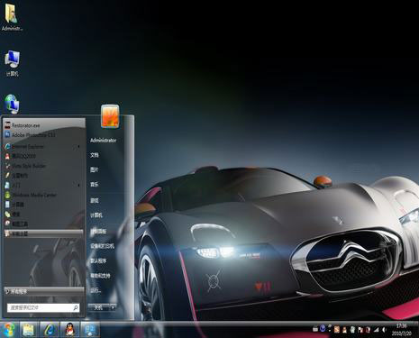
Task: Click the taskbar icon right of QQ
Action: (x=90, y=330)
